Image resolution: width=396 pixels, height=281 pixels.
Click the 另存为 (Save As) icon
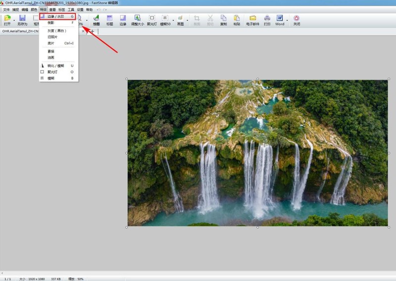(x=22, y=19)
